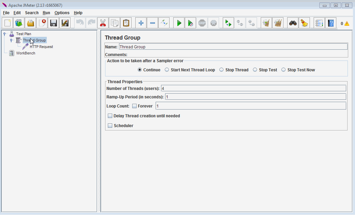Select Start Next Thread Loop option
This screenshot has height=215, width=355.
pyautogui.click(x=167, y=70)
